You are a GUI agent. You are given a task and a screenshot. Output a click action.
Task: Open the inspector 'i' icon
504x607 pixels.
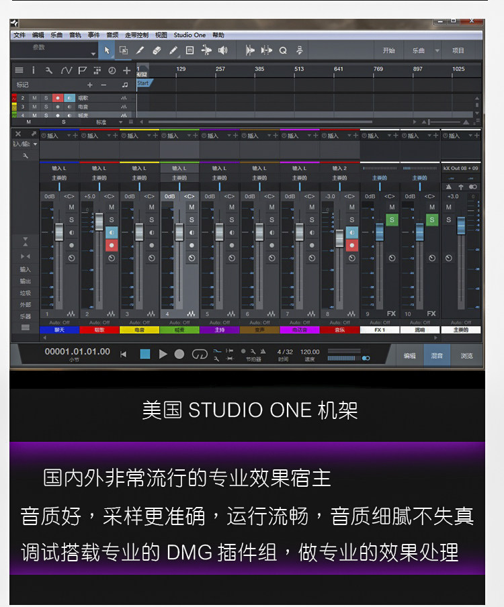point(34,70)
